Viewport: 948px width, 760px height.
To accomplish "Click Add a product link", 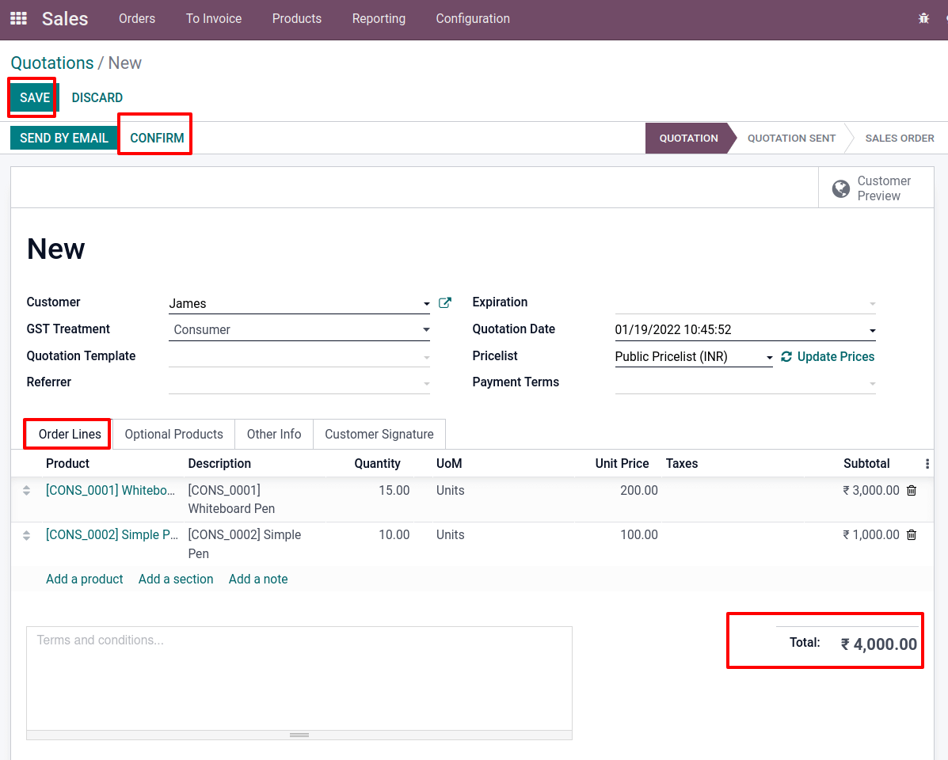I will click(84, 579).
